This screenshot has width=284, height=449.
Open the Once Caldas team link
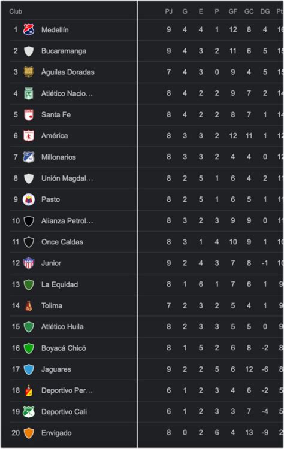(62, 242)
